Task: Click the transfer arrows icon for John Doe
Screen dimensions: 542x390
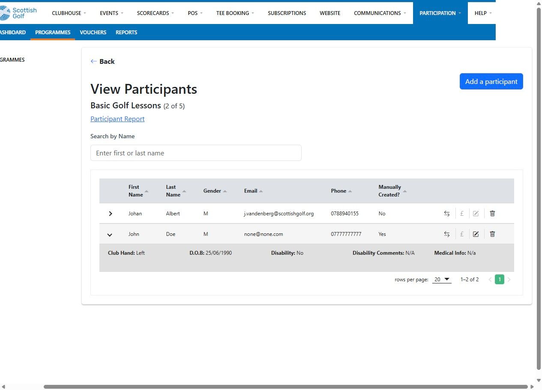Action: pos(447,234)
